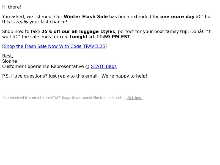Click the 'You asked, we listened.' sentence
This screenshot has height=165, width=220.
point(28,16)
